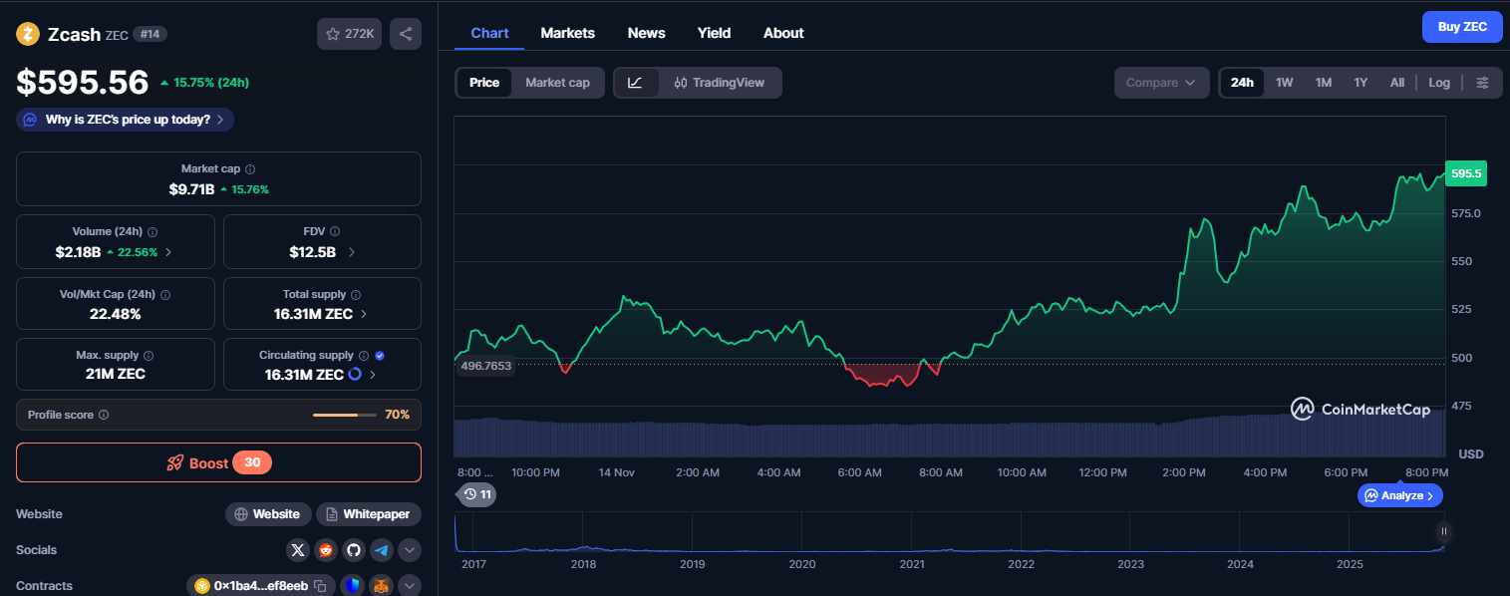Click the Profile score info icon
This screenshot has height=596, width=1510.
tap(104, 415)
